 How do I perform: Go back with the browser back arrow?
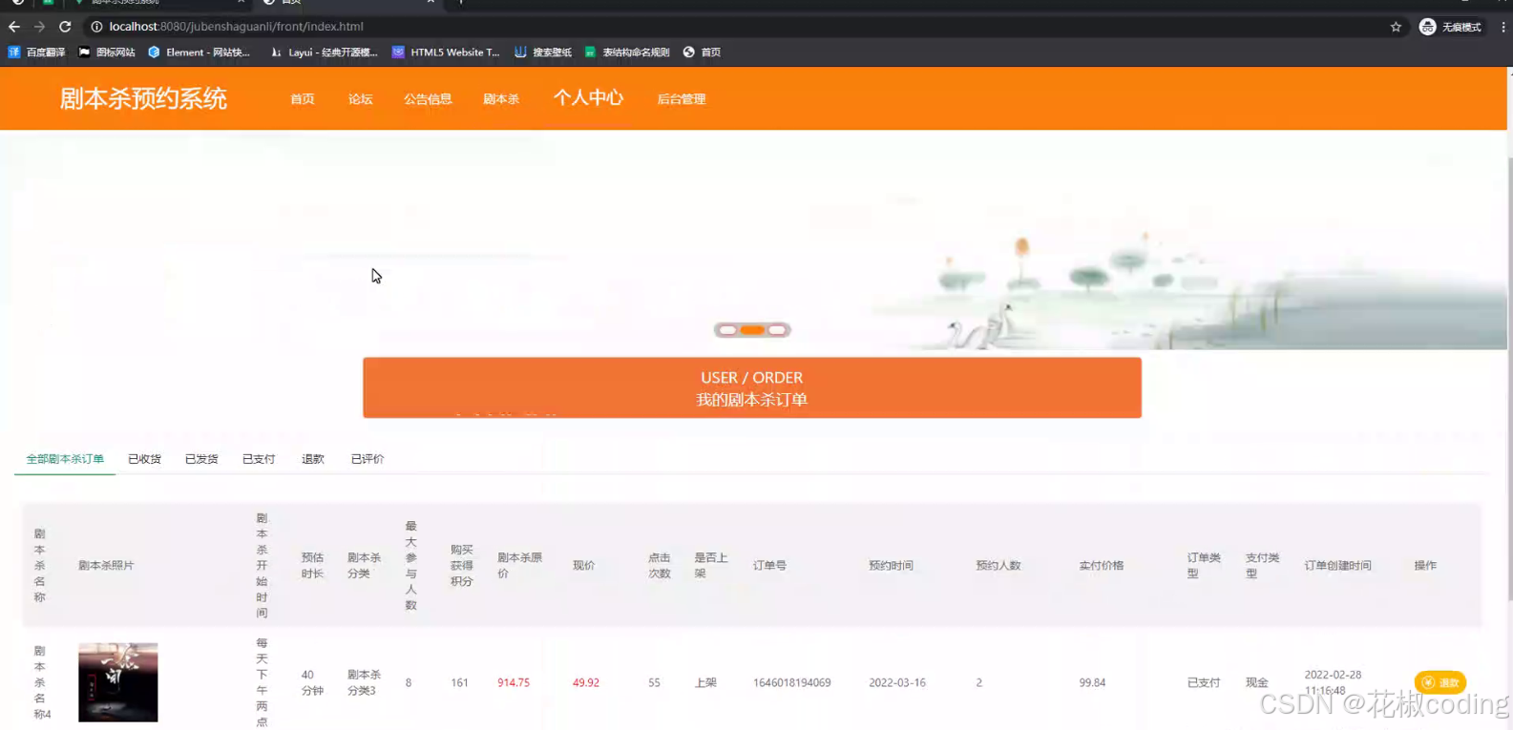coord(13,27)
